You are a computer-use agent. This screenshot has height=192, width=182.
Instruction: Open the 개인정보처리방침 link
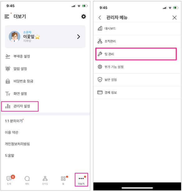pyautogui.click(x=17, y=144)
